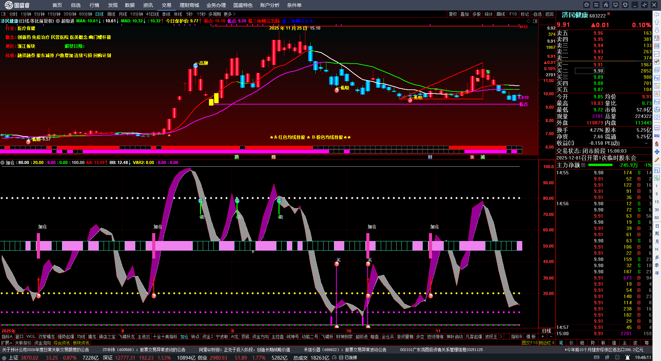Select the 60分钟 period

[86, 14]
